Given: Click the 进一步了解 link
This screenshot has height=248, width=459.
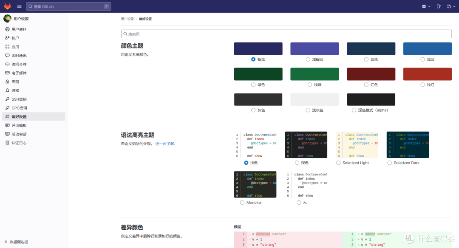Looking at the screenshot, I should click(x=165, y=144).
